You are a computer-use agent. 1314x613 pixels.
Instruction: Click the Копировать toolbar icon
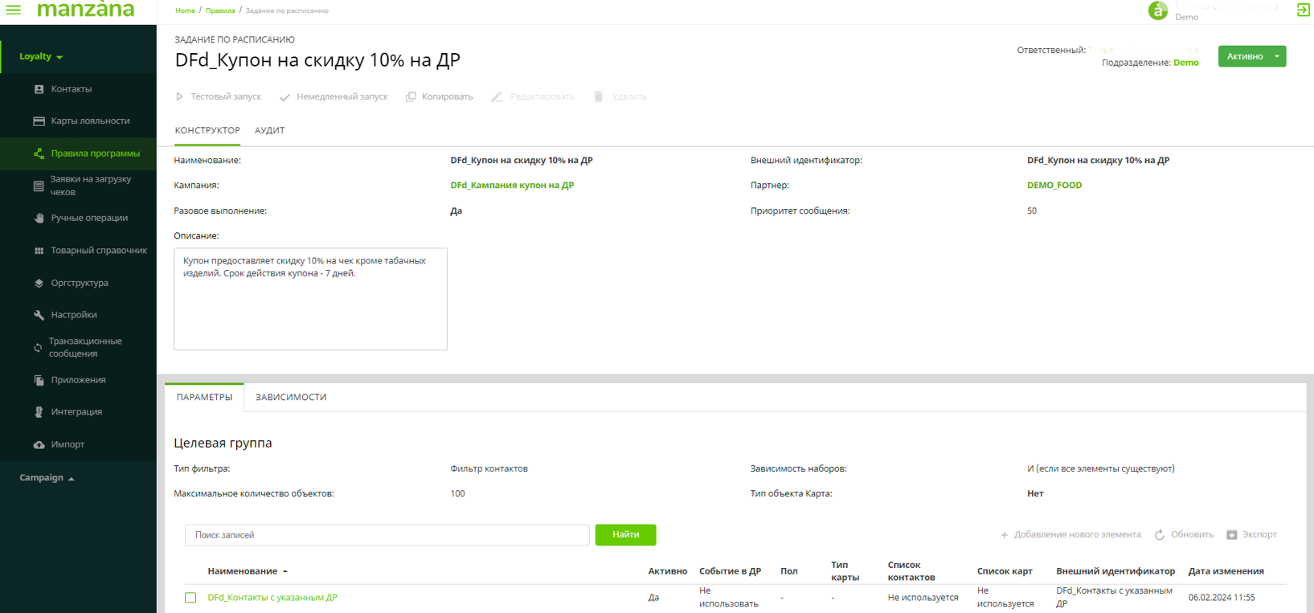[411, 96]
